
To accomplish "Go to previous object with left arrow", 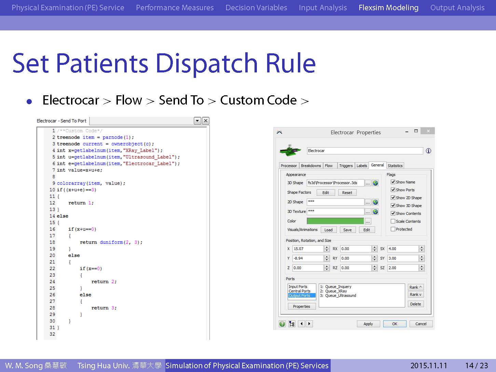I will (301, 324).
